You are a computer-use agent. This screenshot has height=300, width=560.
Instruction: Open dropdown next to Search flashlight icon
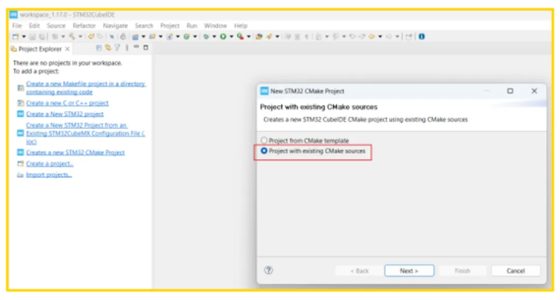tap(277, 36)
